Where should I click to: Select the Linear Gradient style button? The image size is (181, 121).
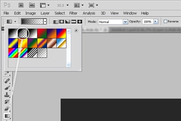pyautogui.click(x=56, y=22)
